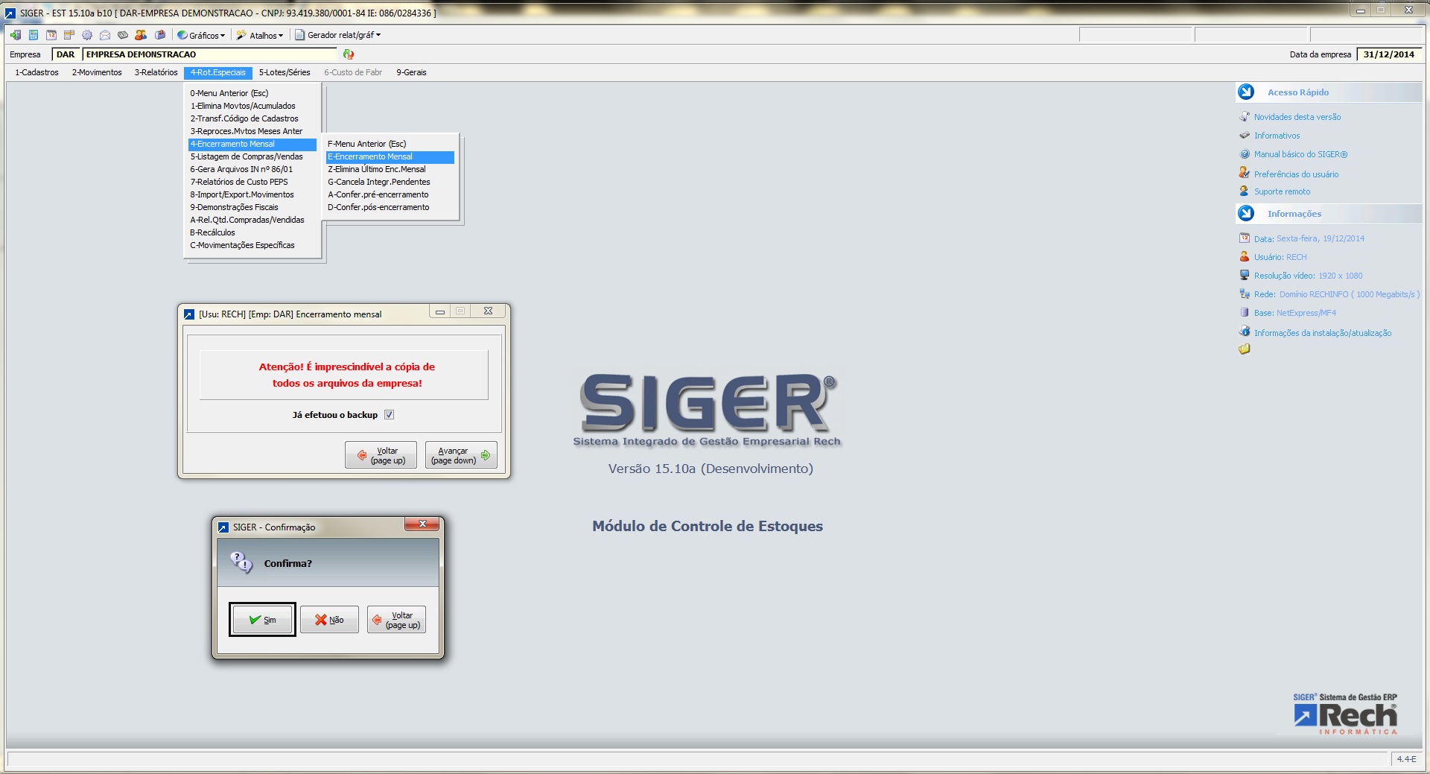Image resolution: width=1430 pixels, height=774 pixels.
Task: Click the user icon beside Preferências do usuário
Action: click(x=1245, y=172)
